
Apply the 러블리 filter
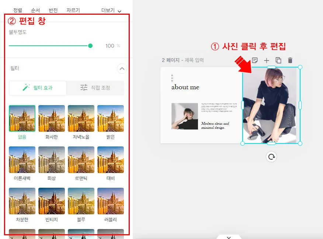(111, 201)
